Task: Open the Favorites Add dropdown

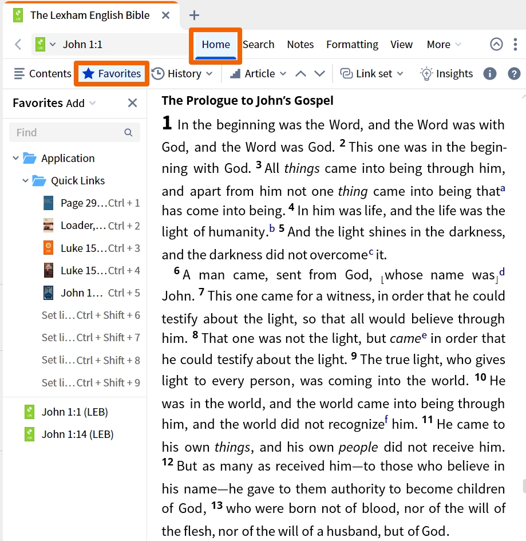Action: pos(81,103)
